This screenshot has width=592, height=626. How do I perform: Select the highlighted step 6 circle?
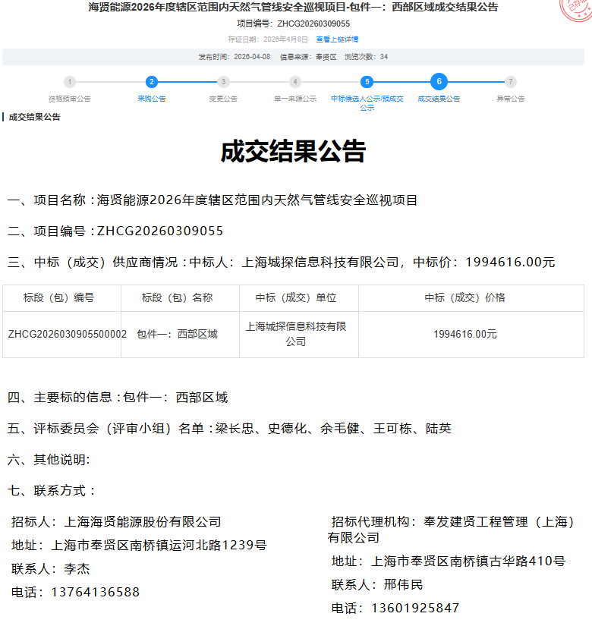439,82
